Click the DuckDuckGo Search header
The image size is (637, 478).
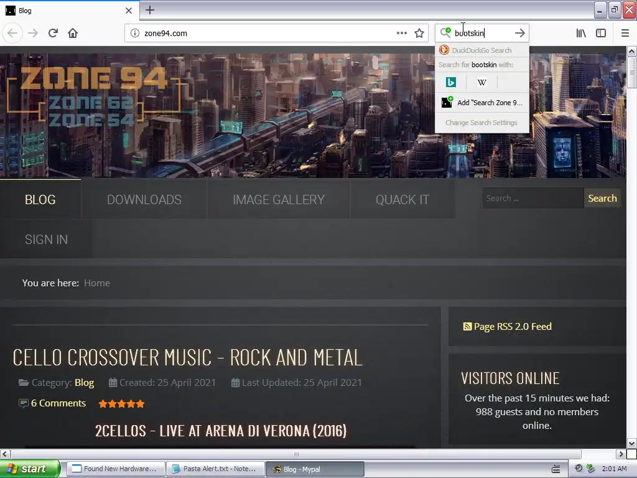click(x=482, y=50)
